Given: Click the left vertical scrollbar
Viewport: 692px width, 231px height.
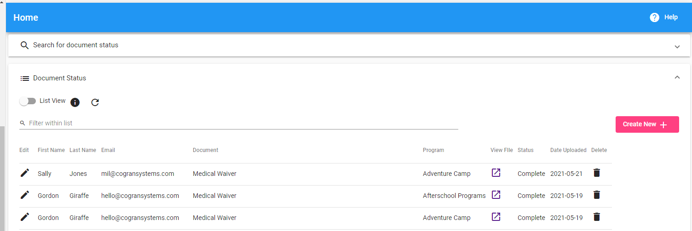Looking at the screenshot, I should pyautogui.click(x=2, y=179).
